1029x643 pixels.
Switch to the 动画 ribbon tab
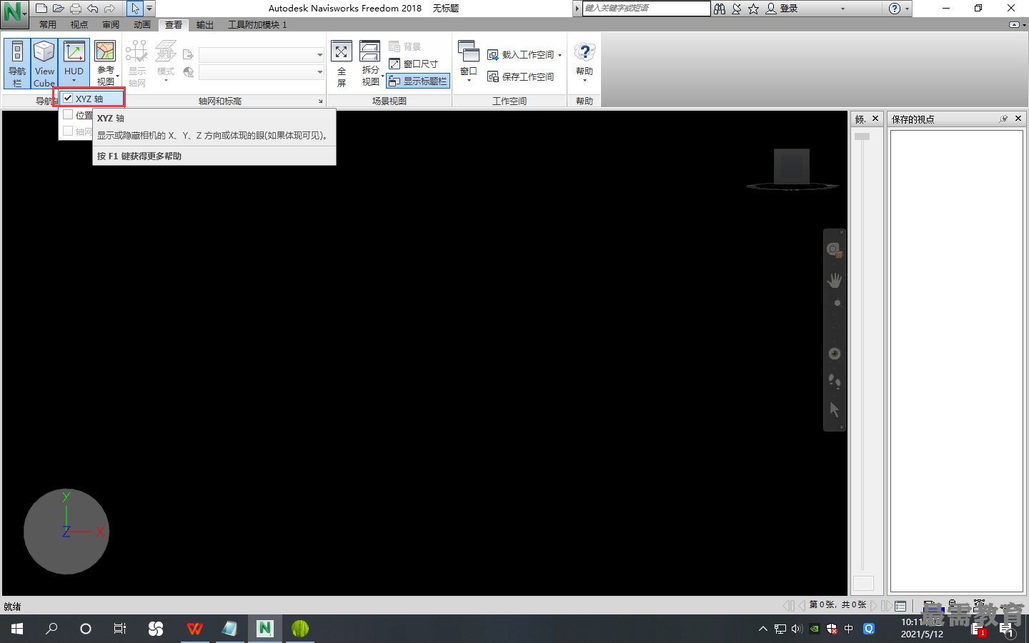[142, 24]
